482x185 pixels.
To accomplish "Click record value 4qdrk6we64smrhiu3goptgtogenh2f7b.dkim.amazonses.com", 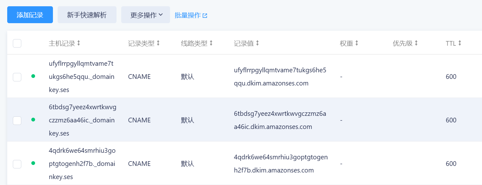I will coord(281,164).
